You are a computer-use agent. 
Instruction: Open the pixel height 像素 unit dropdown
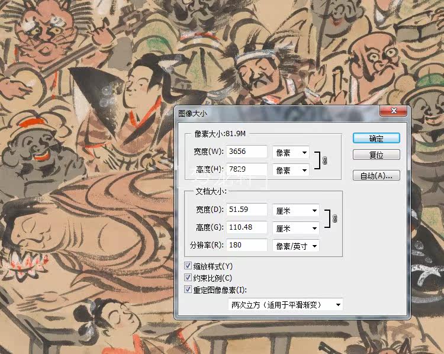(x=291, y=170)
